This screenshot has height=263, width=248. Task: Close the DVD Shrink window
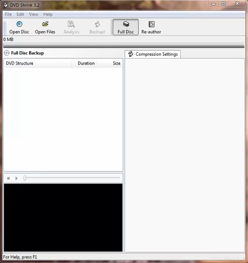click(237, 4)
